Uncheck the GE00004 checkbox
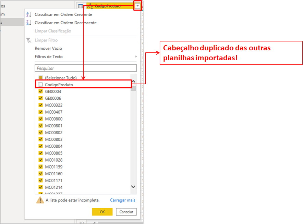 coord(40,91)
